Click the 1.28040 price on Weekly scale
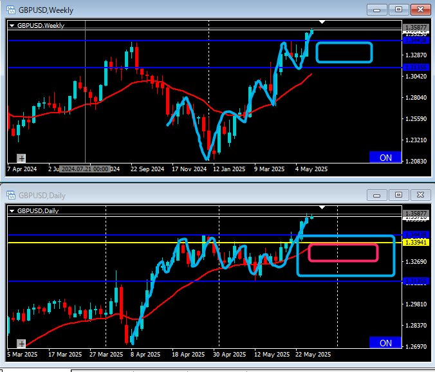 click(416, 97)
